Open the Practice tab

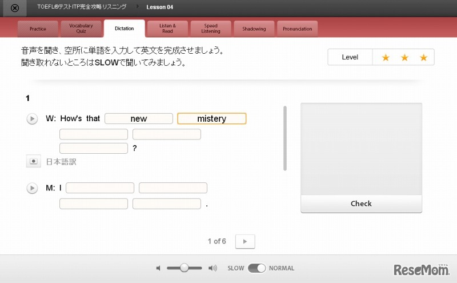point(38,29)
